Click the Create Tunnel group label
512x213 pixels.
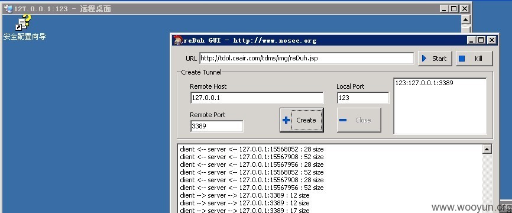[x=201, y=72]
